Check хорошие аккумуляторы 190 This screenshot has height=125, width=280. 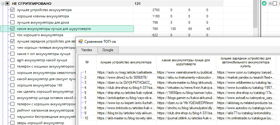12,85
